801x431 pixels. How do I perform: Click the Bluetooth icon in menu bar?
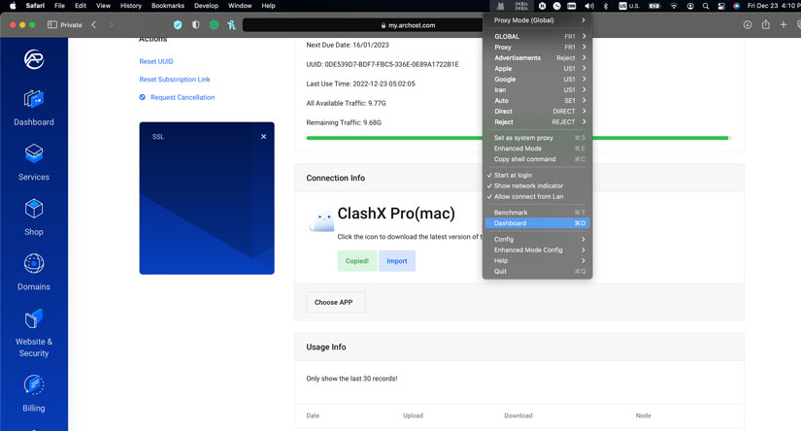pyautogui.click(x=606, y=6)
